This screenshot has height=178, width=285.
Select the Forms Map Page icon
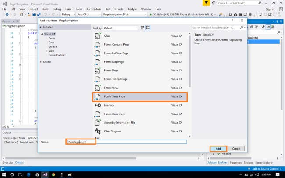pyautogui.click(x=97, y=62)
